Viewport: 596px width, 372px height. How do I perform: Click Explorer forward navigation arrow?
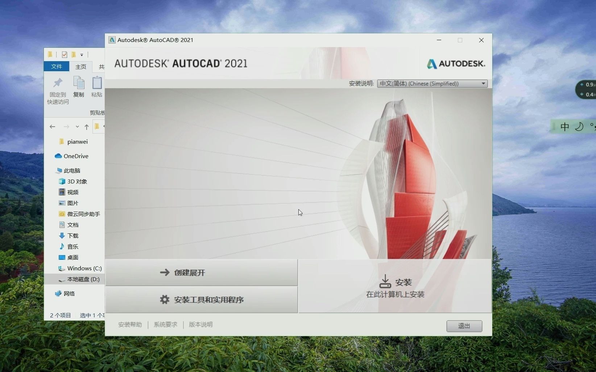(x=66, y=127)
